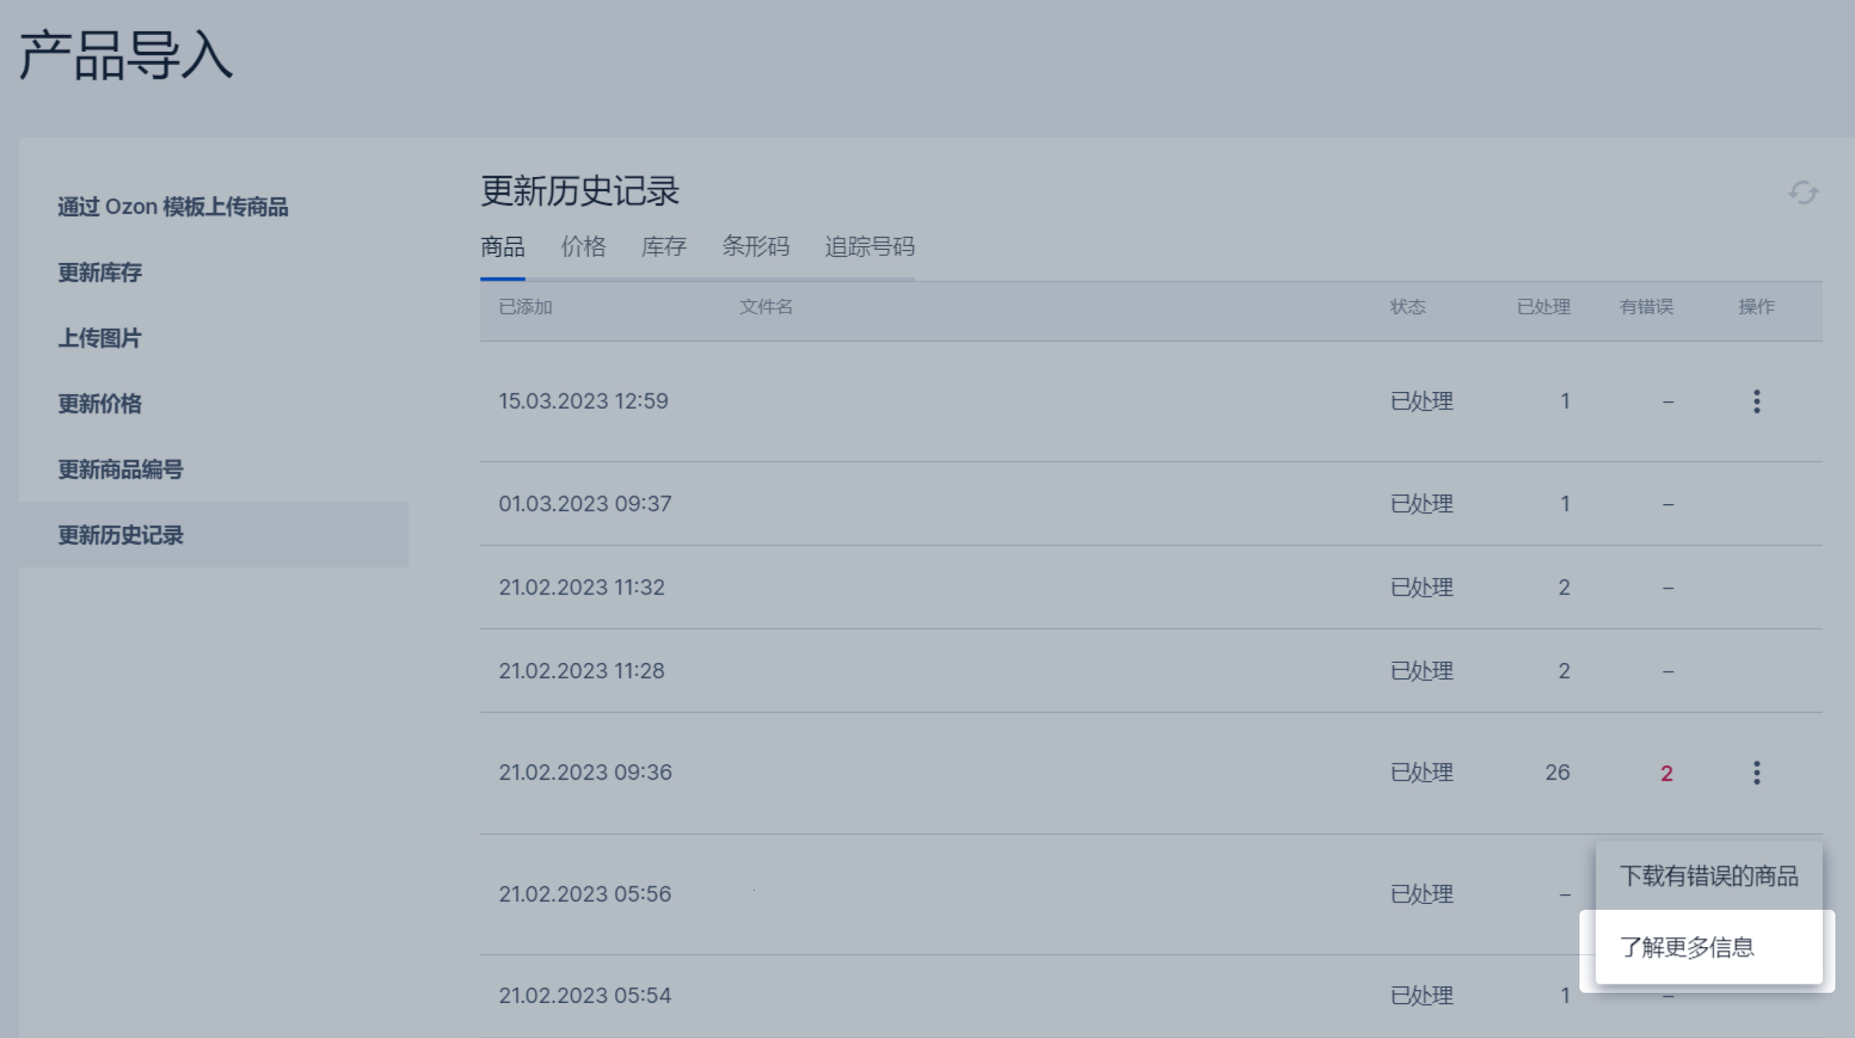The image size is (1855, 1038).
Task: Click processed count 26 in 09:36 row
Action: coord(1558,772)
